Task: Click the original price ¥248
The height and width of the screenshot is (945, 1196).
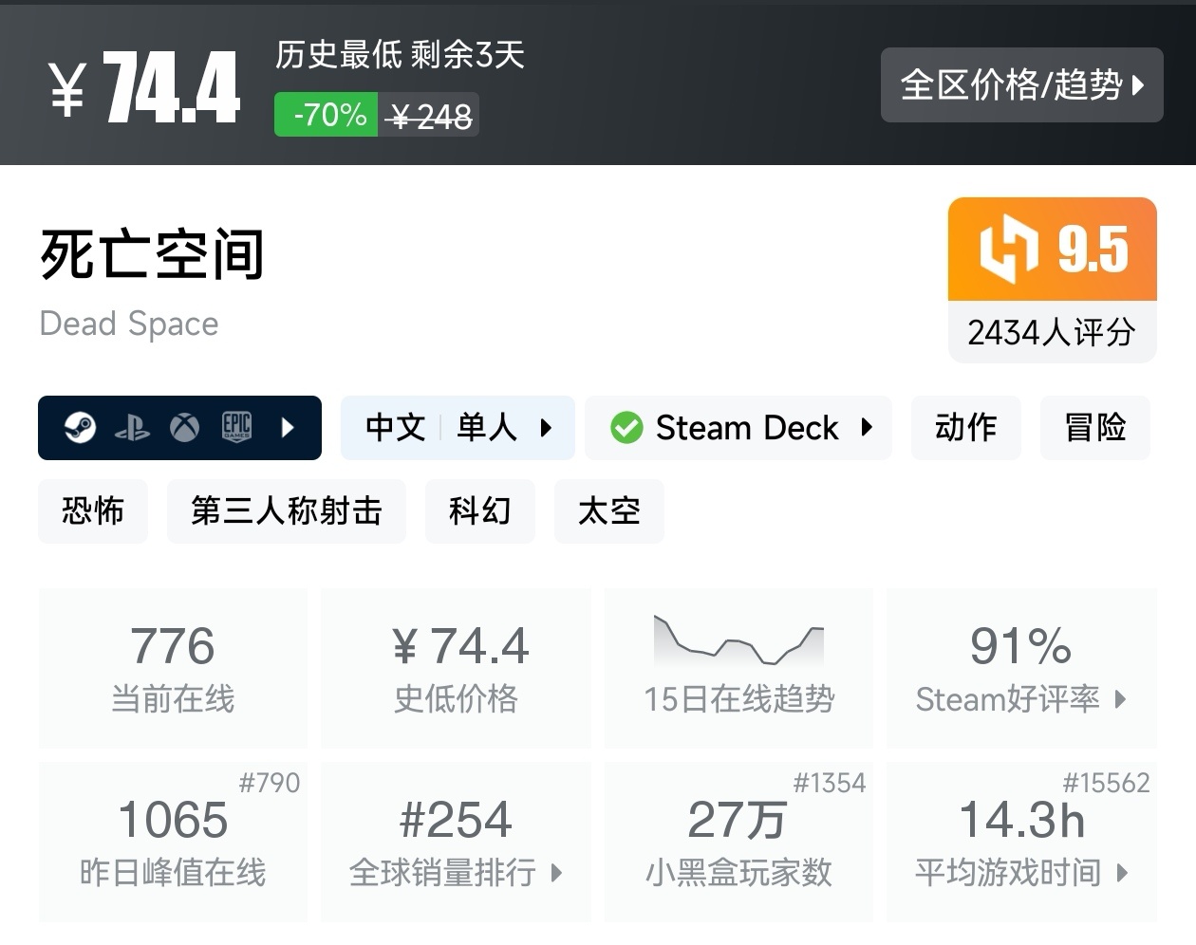Action: [429, 116]
